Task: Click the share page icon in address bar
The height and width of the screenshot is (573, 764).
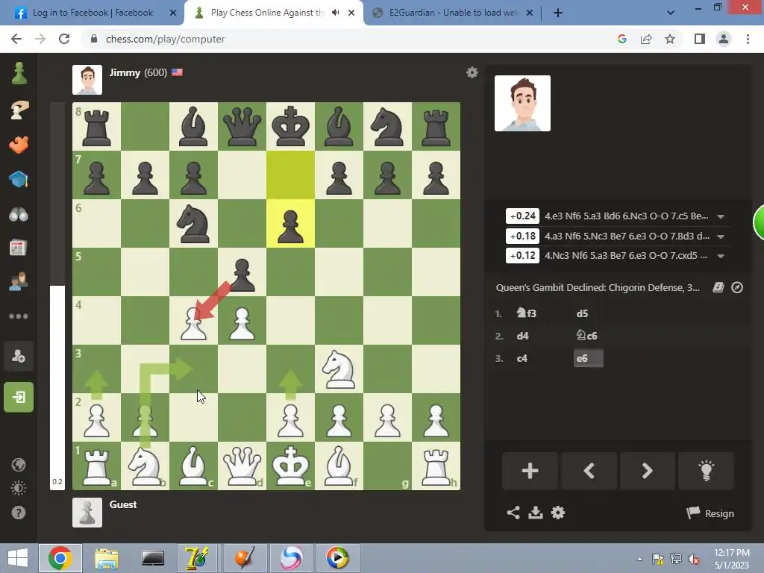Action: pos(646,39)
